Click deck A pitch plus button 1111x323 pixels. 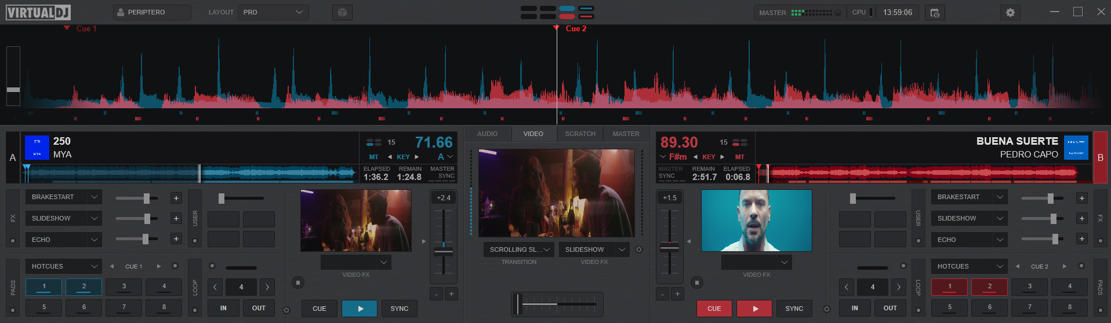[x=451, y=294]
